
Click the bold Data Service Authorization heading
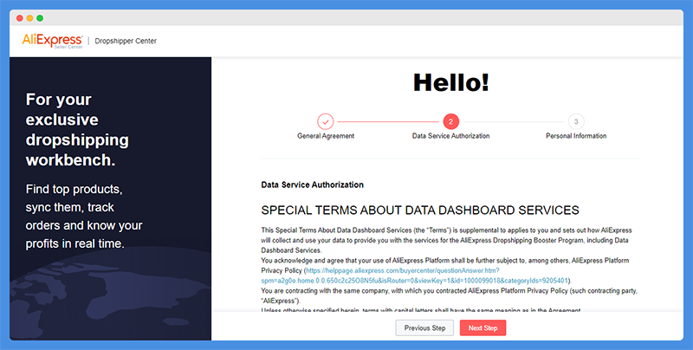point(313,185)
